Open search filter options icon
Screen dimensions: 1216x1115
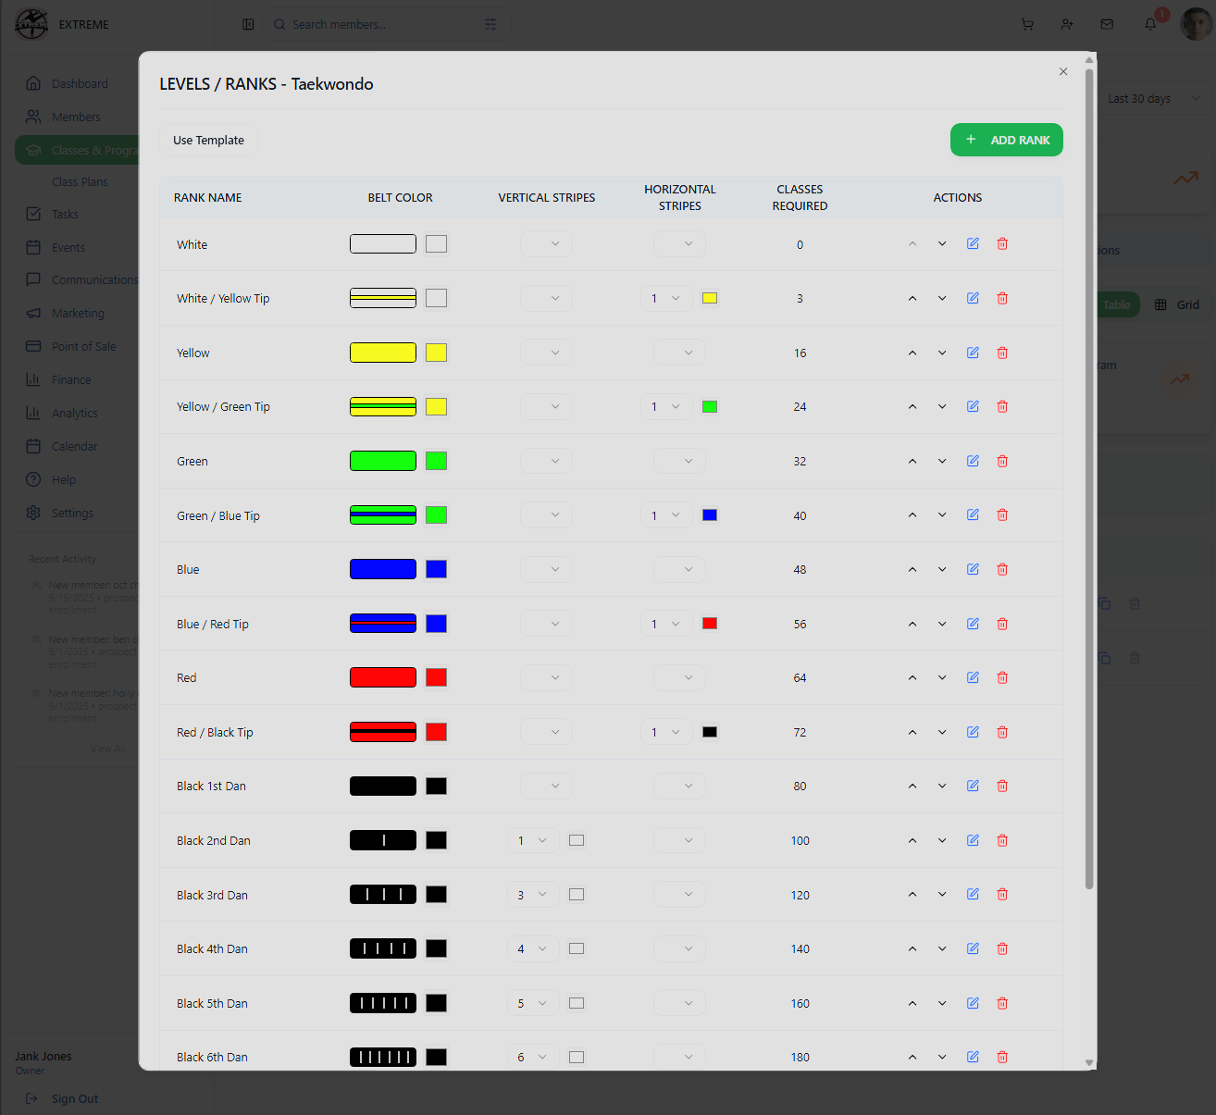click(490, 24)
